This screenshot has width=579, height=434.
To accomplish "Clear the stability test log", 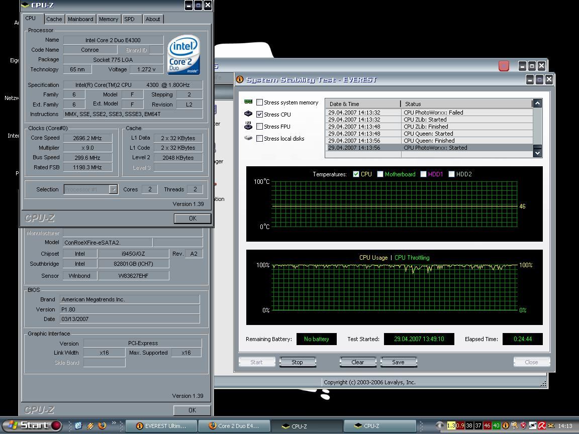I will (x=357, y=362).
